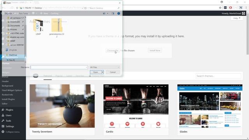Click the Tools wrench icon in sidebar

(3, 121)
